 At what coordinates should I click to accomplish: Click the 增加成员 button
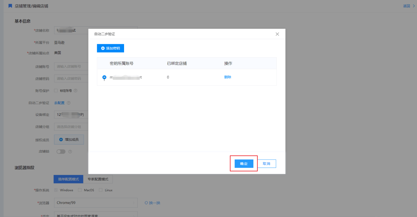coord(69,140)
